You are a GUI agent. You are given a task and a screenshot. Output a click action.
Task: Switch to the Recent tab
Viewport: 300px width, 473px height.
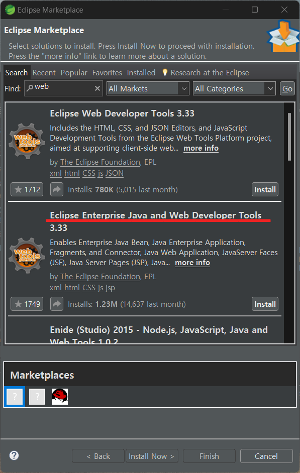[44, 73]
